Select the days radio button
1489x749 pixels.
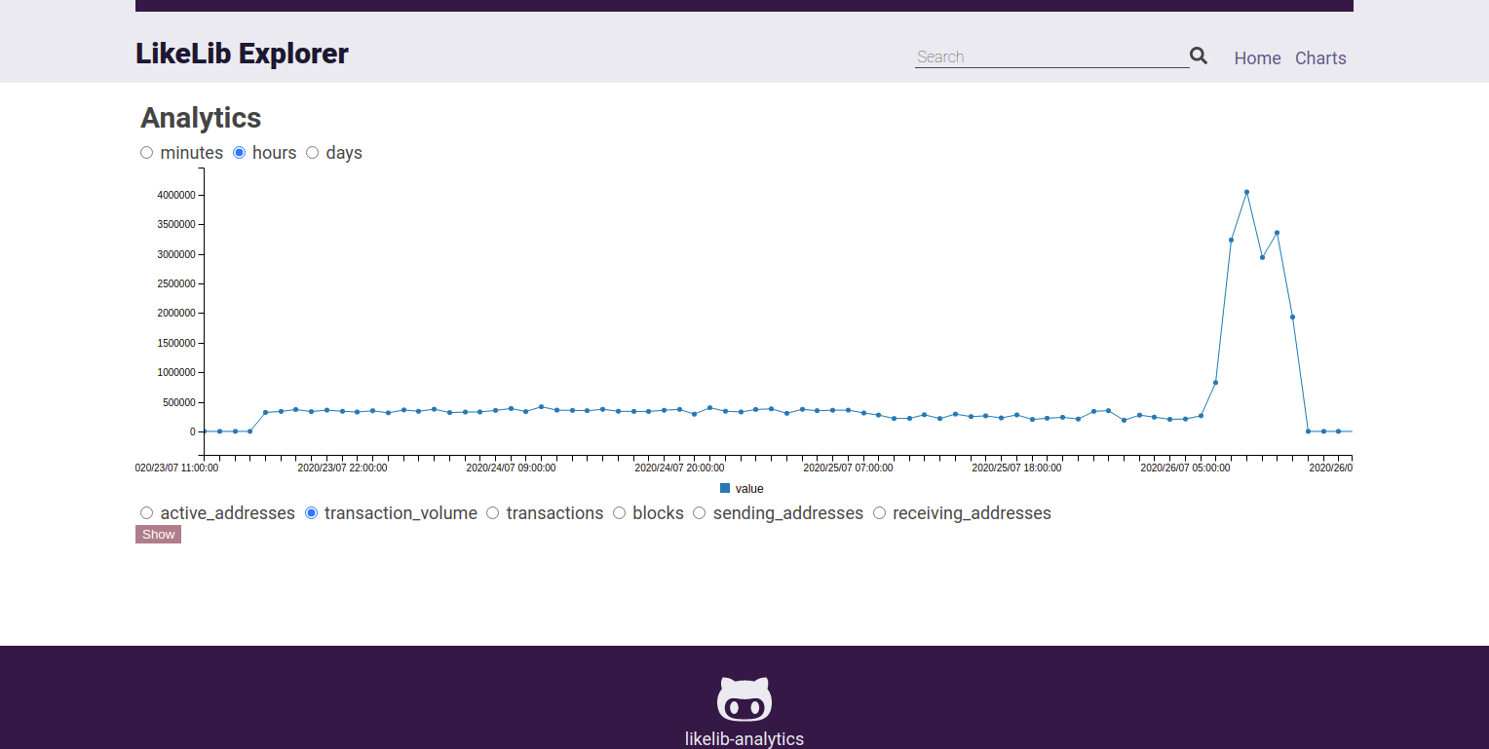[x=313, y=152]
